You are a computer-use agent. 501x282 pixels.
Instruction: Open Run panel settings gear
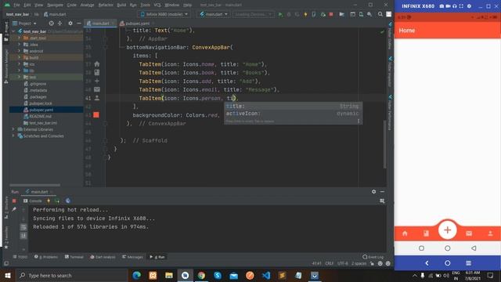374,191
